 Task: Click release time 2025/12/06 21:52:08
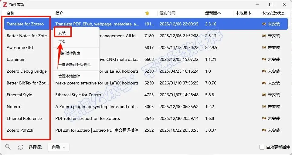pos(179,36)
